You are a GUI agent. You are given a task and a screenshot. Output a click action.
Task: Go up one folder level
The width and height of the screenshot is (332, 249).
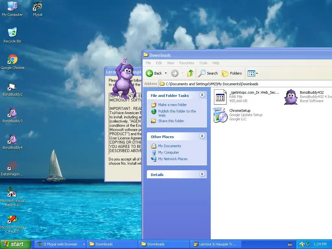tap(190, 73)
